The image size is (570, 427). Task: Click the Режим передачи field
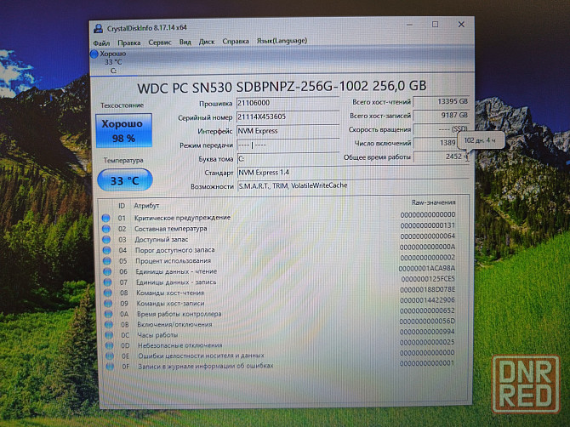point(288,145)
